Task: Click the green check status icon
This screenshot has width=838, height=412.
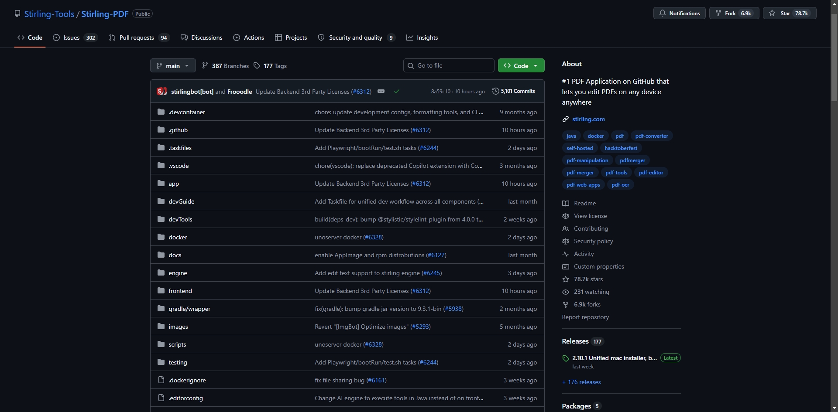Action: (x=397, y=92)
